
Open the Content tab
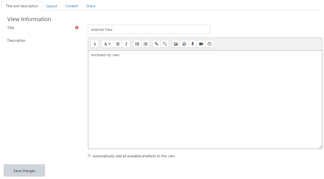pyautogui.click(x=72, y=6)
